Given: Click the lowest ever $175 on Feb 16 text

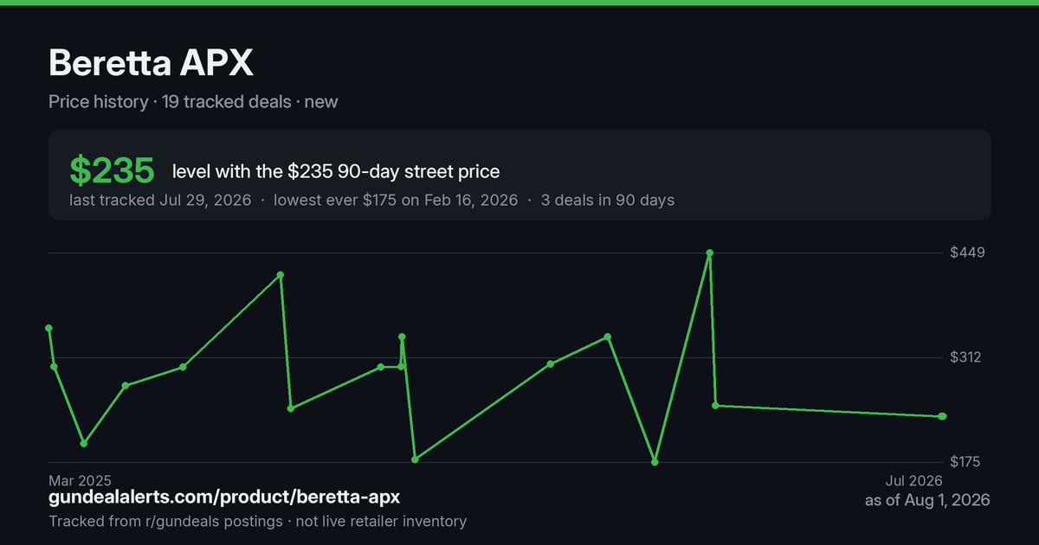Looking at the screenshot, I should [396, 200].
